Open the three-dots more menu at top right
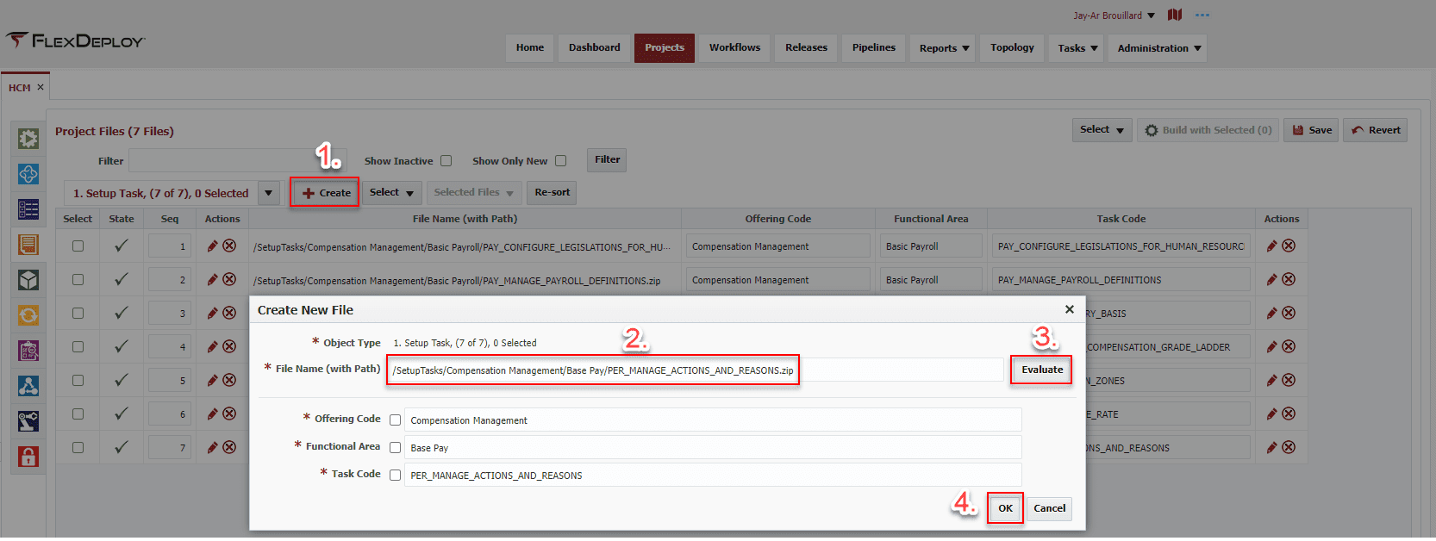This screenshot has width=1436, height=541. [x=1202, y=16]
